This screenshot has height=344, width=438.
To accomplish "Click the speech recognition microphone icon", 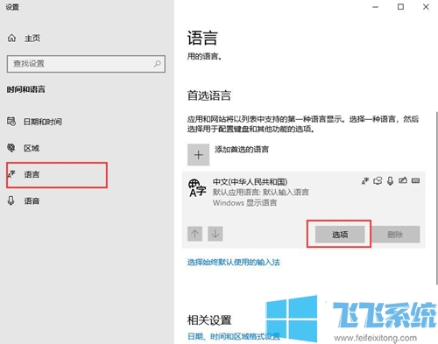I will [x=390, y=181].
